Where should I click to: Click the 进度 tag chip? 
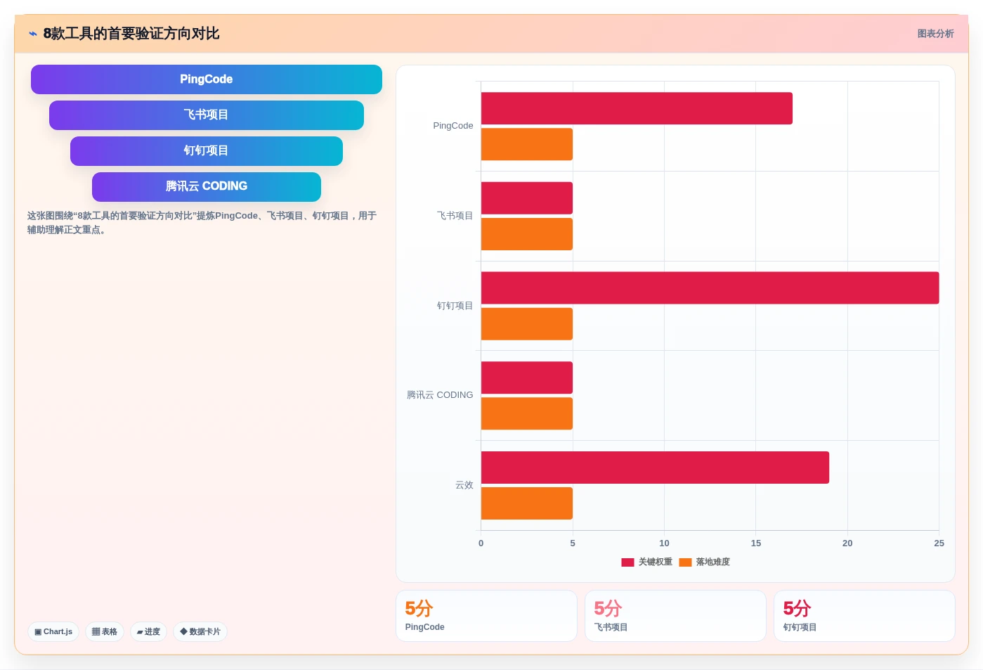point(148,631)
